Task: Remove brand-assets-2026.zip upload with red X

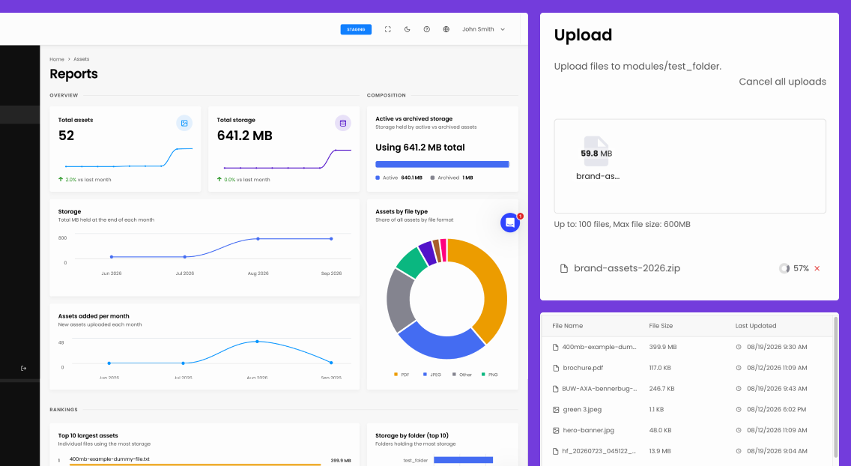Action: click(x=817, y=268)
